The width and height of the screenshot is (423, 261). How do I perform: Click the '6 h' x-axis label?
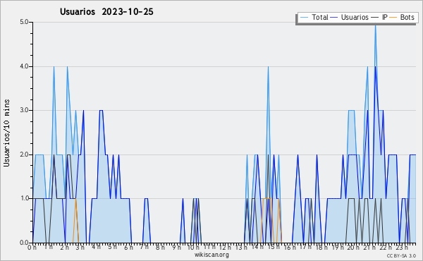(x=128, y=247)
